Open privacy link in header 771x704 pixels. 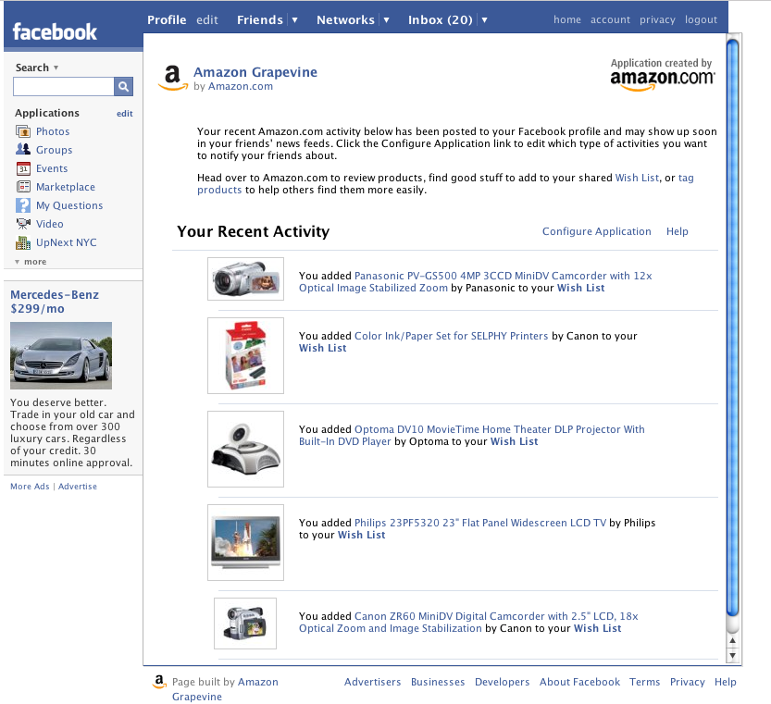(657, 19)
